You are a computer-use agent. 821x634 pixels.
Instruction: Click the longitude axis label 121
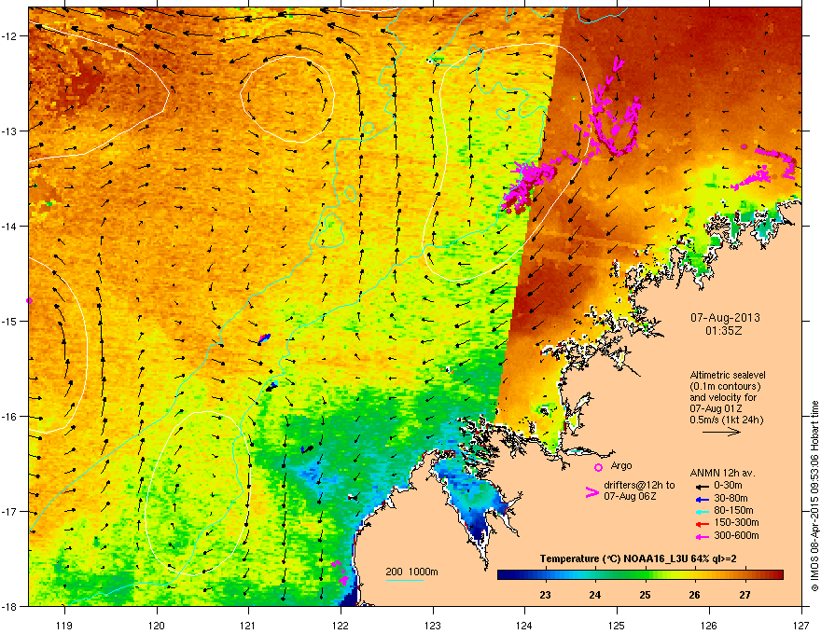point(248,625)
